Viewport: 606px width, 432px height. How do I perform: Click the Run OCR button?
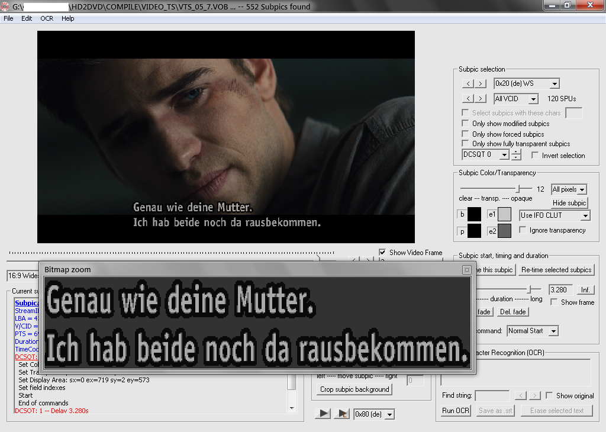click(456, 411)
